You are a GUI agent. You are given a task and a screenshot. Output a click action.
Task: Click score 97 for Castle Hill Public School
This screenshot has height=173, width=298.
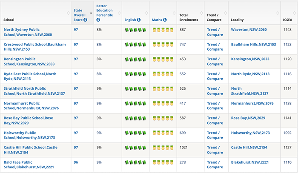coord(76,147)
